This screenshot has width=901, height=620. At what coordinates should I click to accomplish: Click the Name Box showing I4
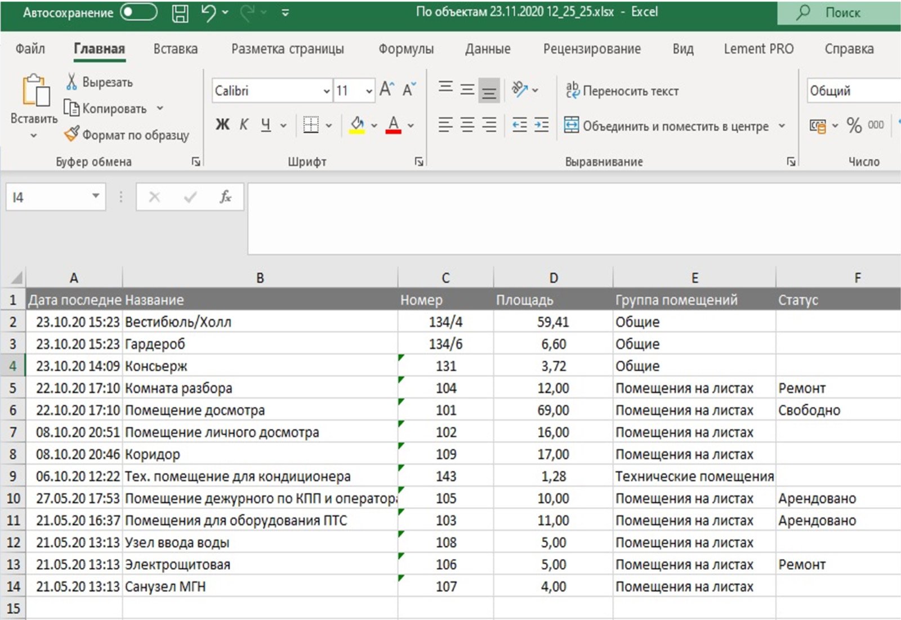[55, 197]
